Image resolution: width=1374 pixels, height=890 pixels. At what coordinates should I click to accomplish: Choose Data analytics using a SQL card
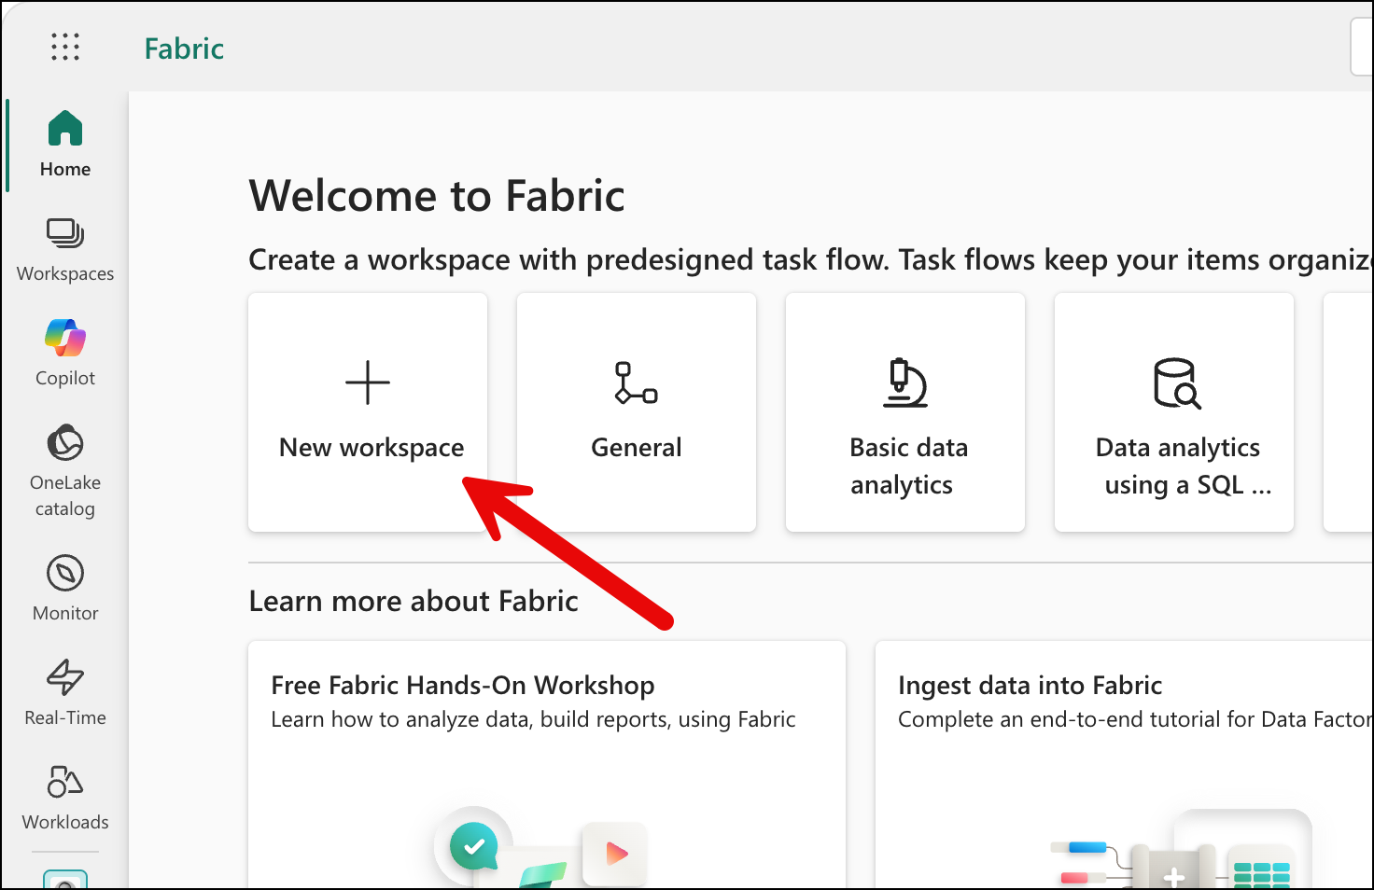pos(1174,412)
